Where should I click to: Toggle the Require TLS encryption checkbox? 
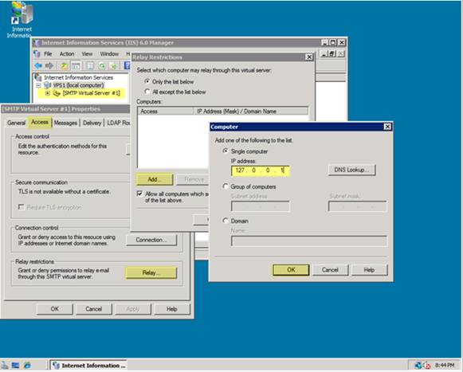point(21,207)
